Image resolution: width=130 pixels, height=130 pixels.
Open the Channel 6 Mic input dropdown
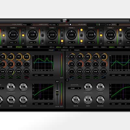[91, 42]
